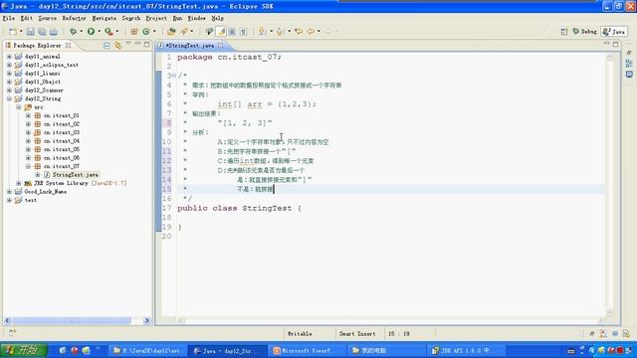
Task: Open the Debug button dropdown arrow
Action: point(81,31)
